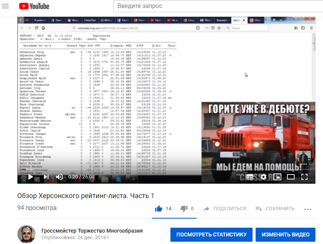
Task: Toggle subtitles in the video player
Action: coord(250,177)
